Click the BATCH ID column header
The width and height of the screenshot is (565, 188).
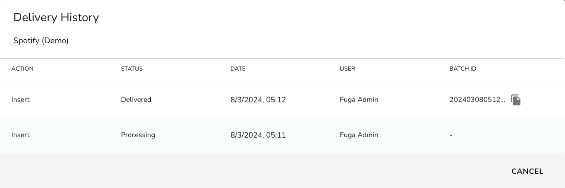[462, 69]
